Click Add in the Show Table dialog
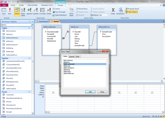 click(90, 92)
